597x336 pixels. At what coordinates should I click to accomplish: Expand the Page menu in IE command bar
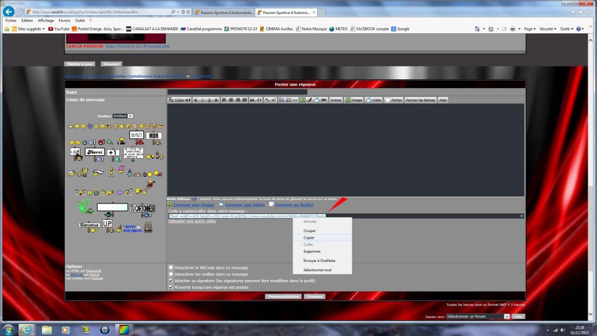[x=529, y=29]
